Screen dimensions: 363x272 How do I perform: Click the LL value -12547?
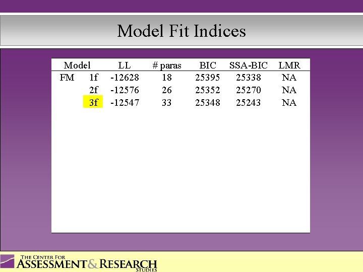[x=125, y=102]
